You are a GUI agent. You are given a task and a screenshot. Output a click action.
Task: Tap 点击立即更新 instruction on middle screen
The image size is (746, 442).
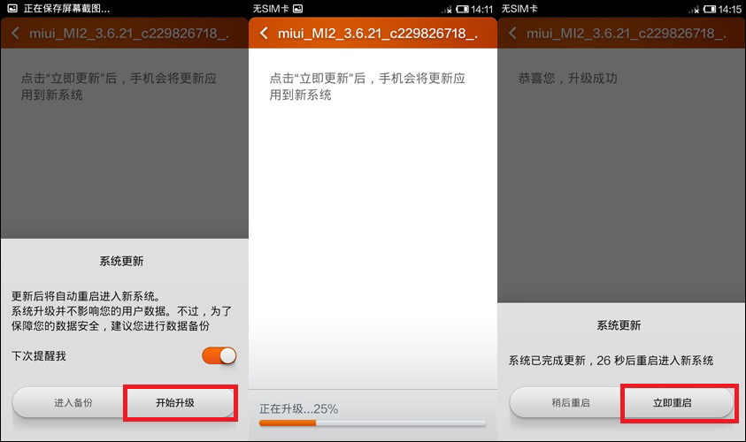coord(367,86)
